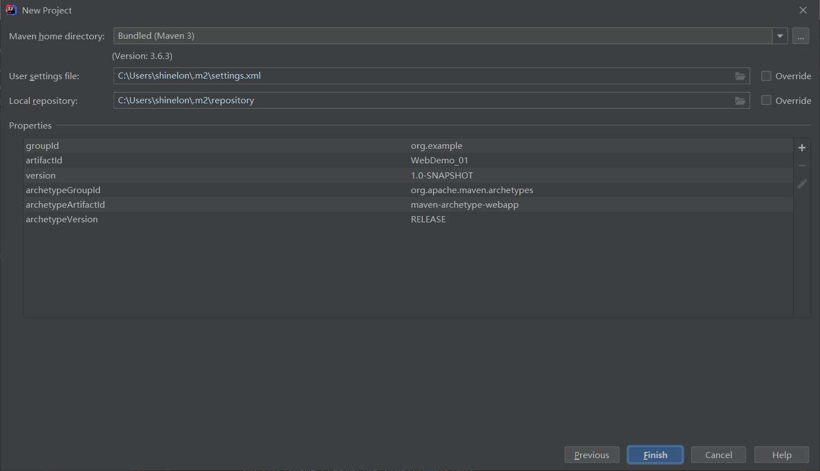The height and width of the screenshot is (471, 820).
Task: Click the Previous button
Action: click(x=592, y=455)
